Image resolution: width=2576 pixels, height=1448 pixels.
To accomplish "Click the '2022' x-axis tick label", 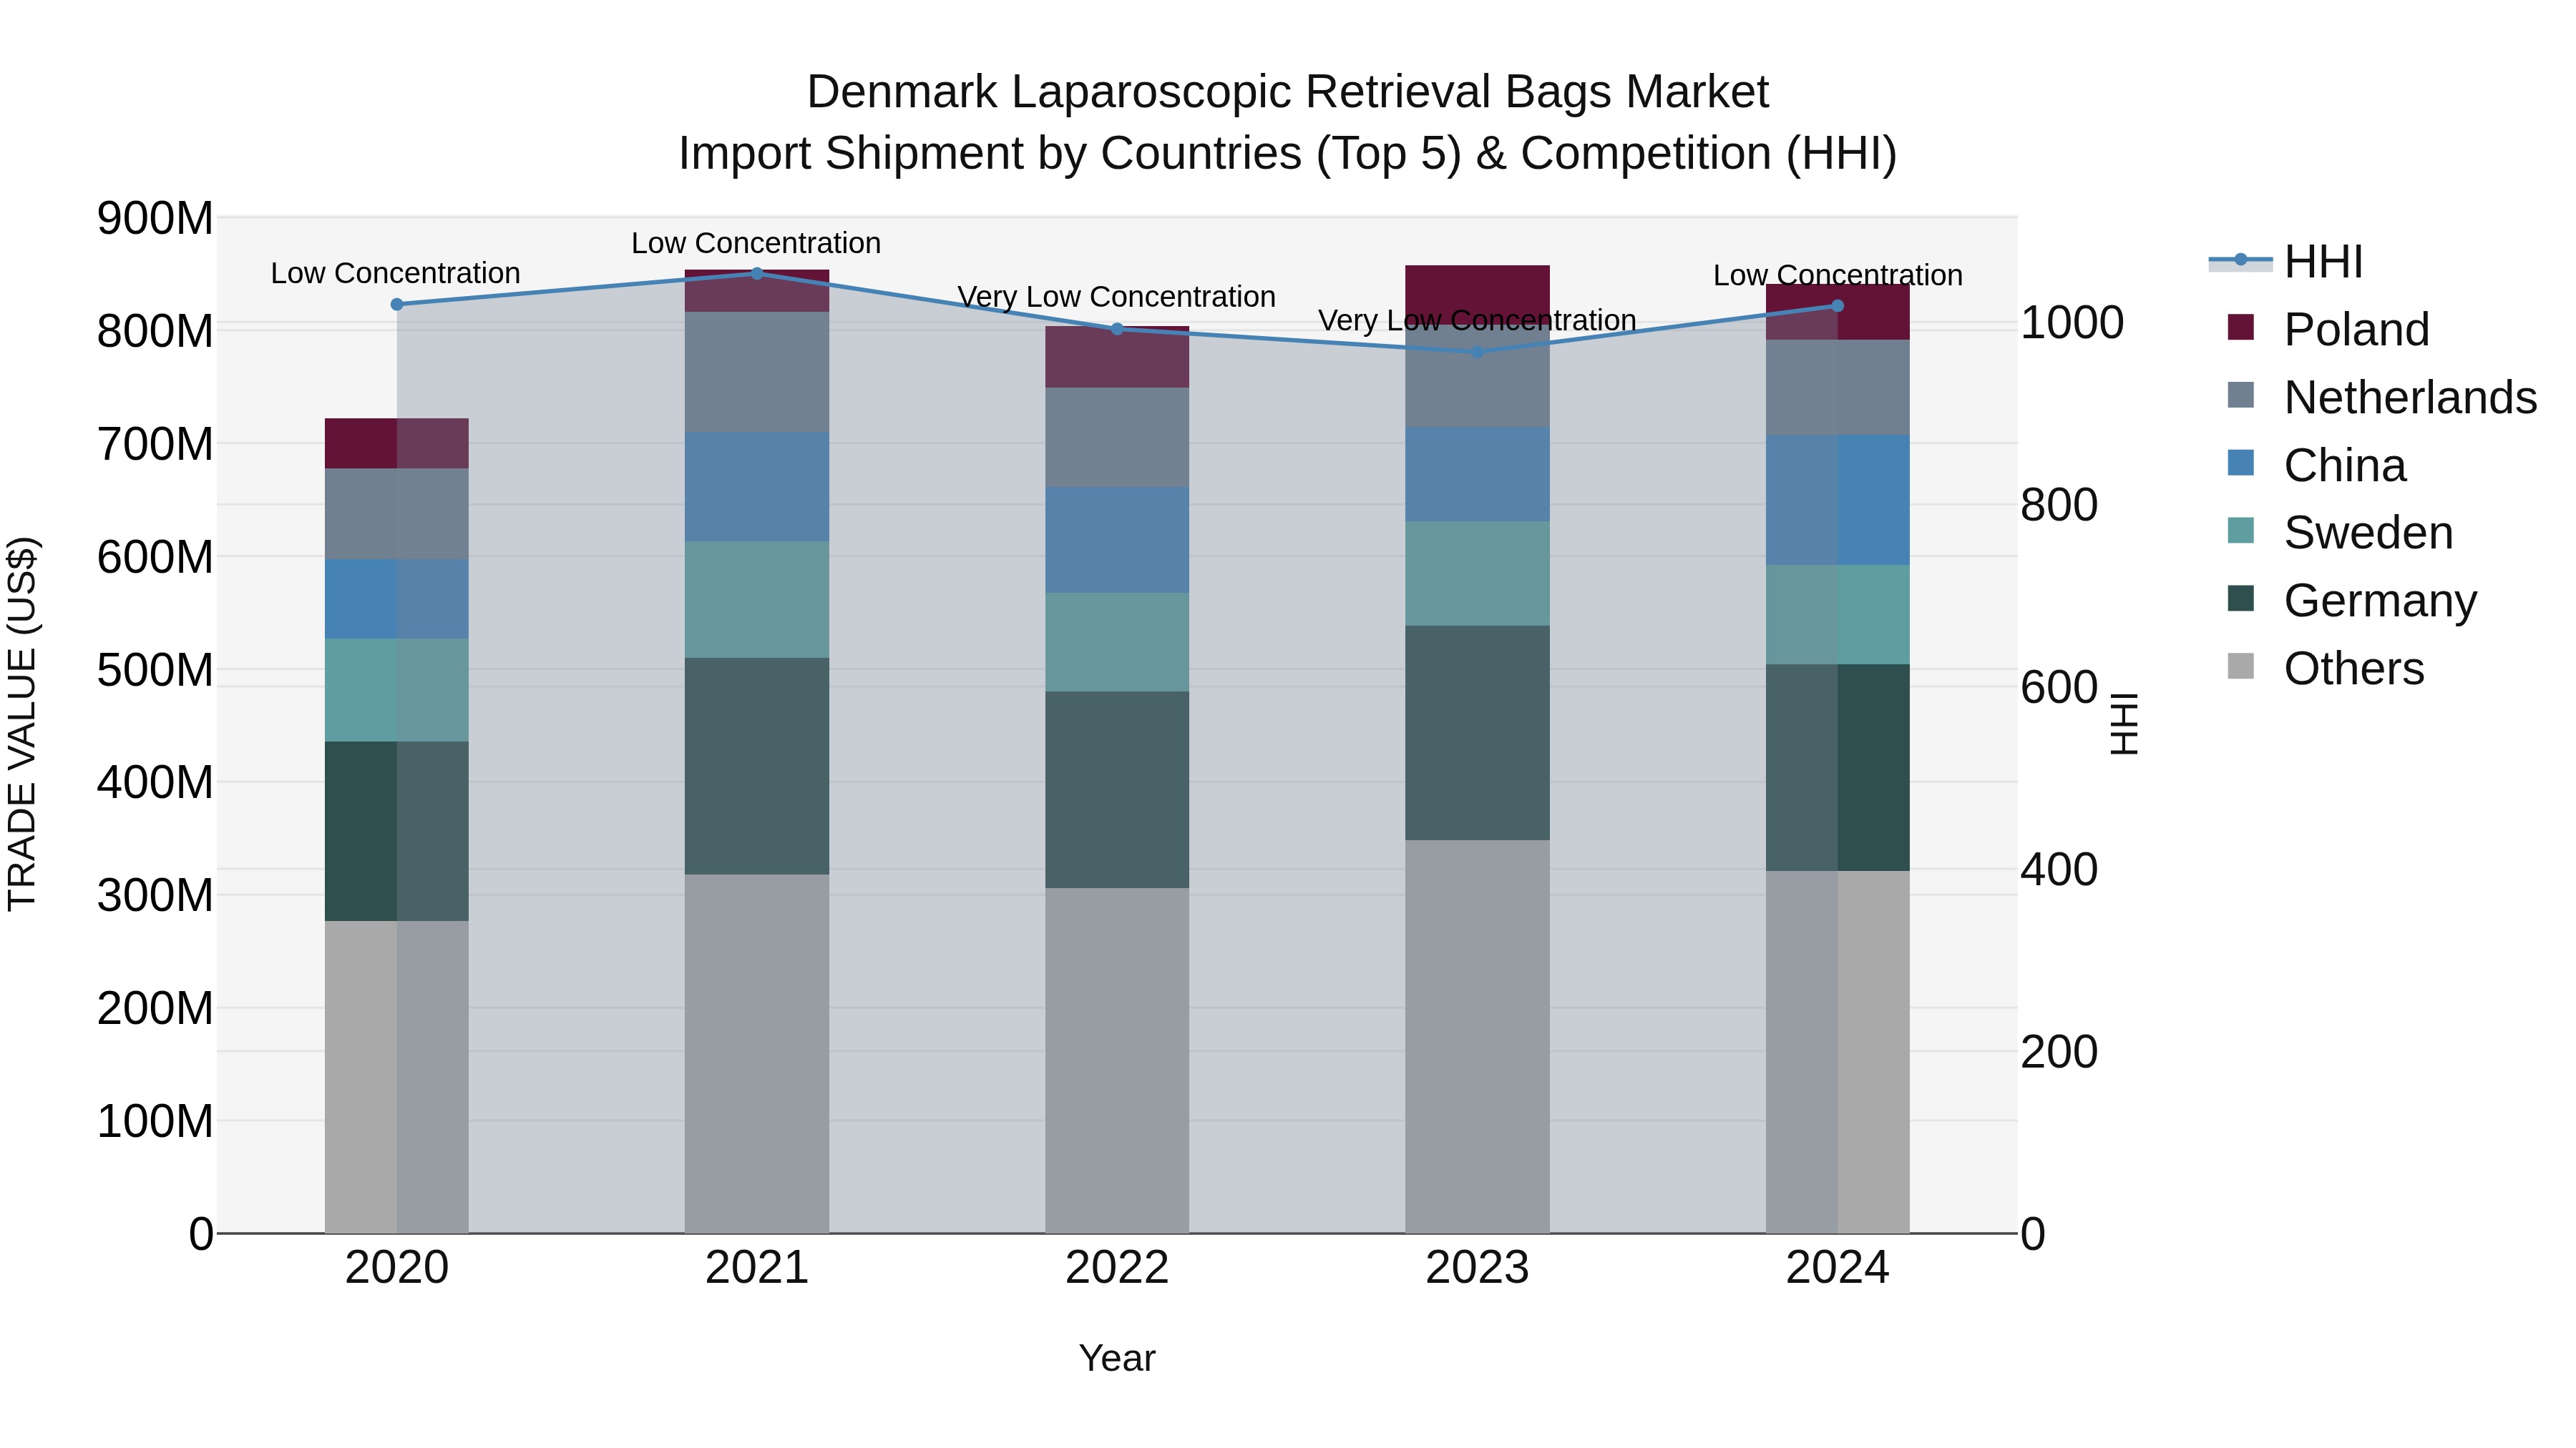I will point(1117,1268).
